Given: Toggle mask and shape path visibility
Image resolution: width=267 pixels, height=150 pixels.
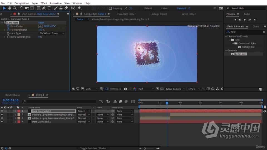Looking at the screenshot, I should tap(106, 89).
